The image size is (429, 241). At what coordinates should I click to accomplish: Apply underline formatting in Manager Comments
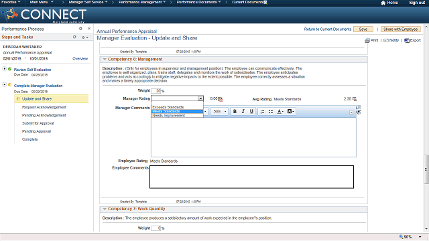click(x=251, y=112)
